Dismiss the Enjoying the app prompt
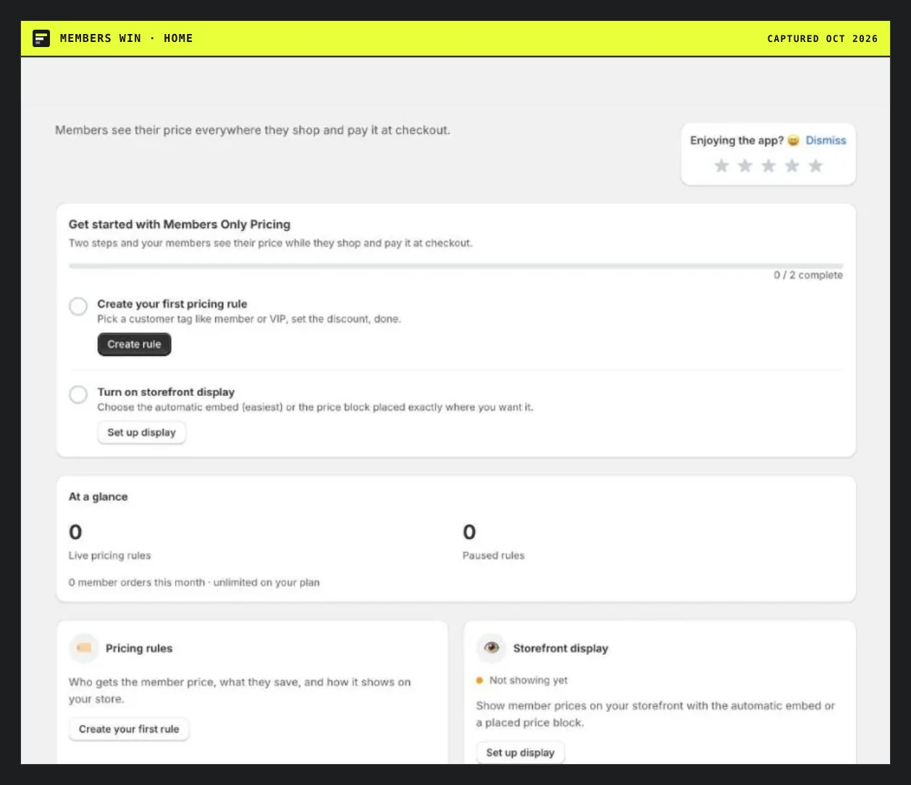This screenshot has width=911, height=785. (x=826, y=140)
